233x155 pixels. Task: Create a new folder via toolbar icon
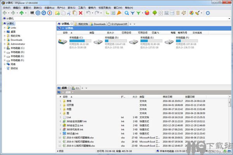point(57,13)
